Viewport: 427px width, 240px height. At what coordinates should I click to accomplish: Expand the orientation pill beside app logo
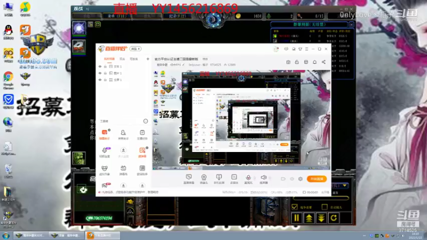[136, 49]
